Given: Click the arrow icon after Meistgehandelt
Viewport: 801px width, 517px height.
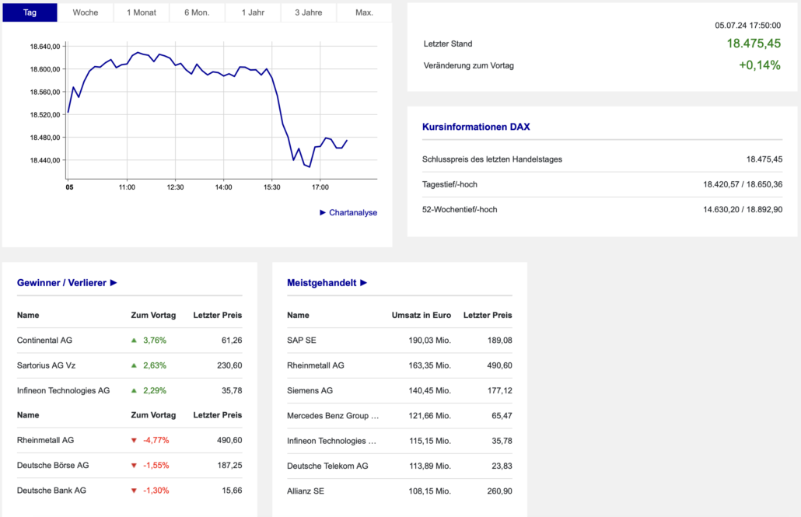Looking at the screenshot, I should click(363, 283).
